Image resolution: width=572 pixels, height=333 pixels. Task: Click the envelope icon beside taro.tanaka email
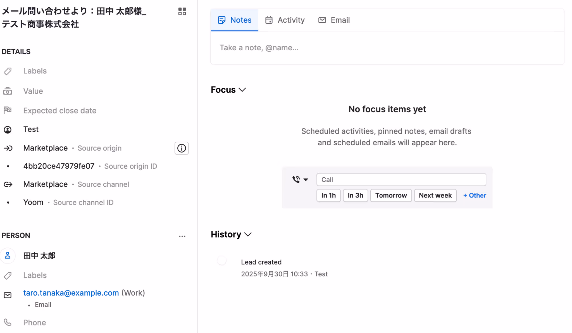pyautogui.click(x=8, y=295)
